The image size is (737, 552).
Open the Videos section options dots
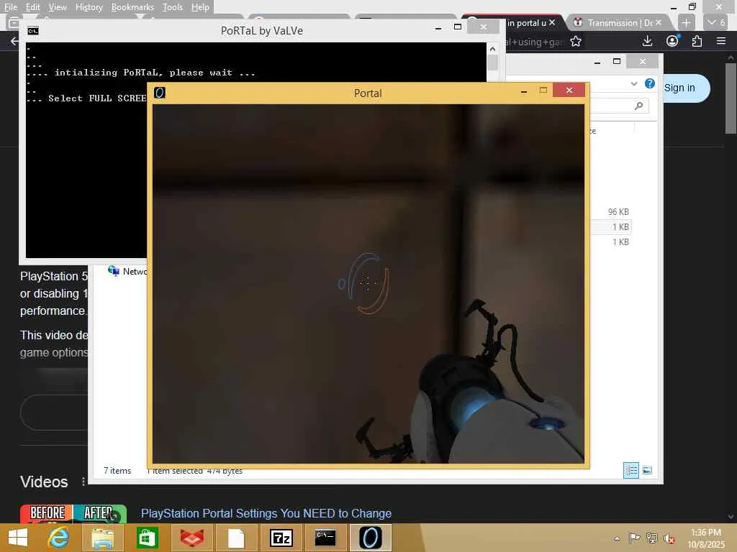click(83, 482)
